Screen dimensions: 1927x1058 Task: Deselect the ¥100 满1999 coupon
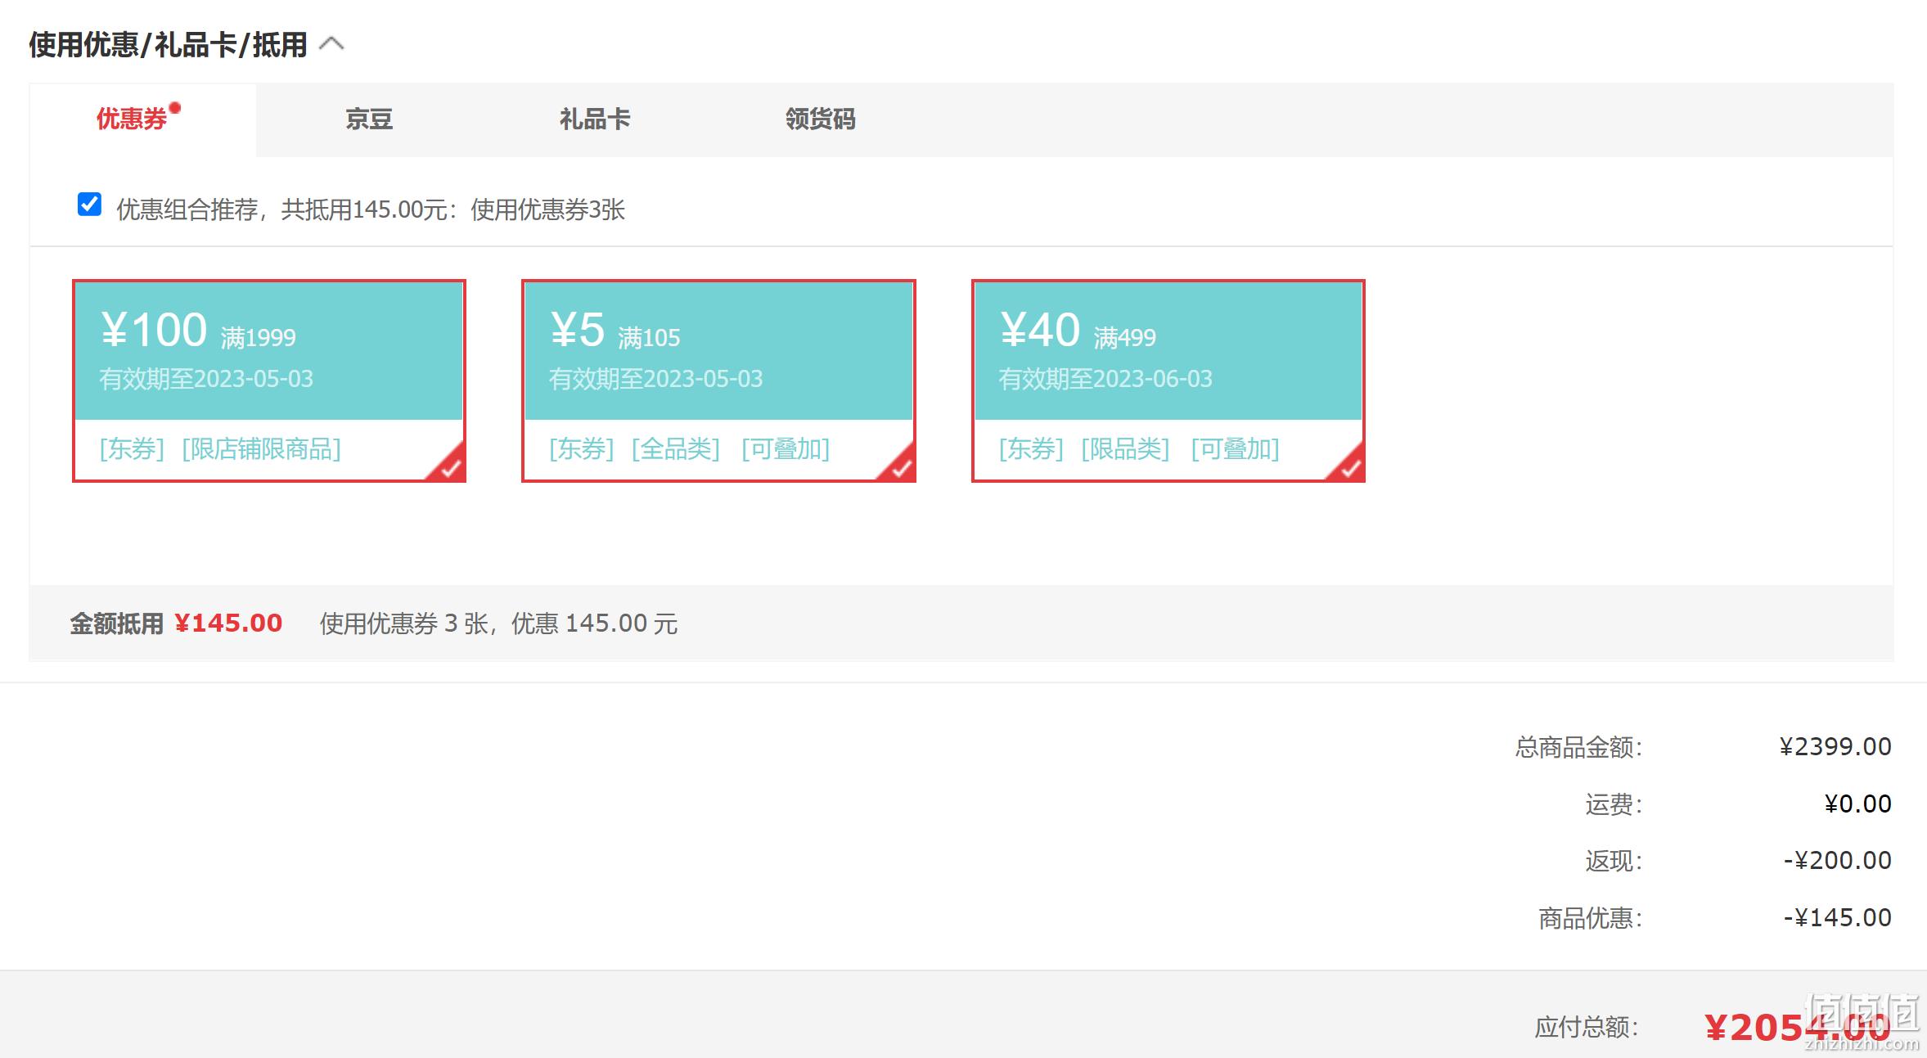pos(269,380)
